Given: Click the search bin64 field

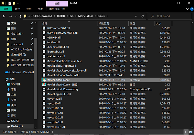Looking at the screenshot, I should [170, 16].
